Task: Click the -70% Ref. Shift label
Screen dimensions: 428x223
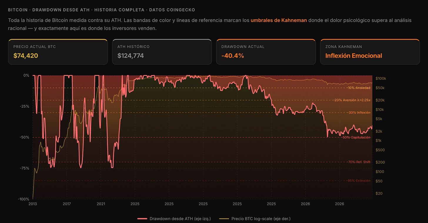Action: 358,162
